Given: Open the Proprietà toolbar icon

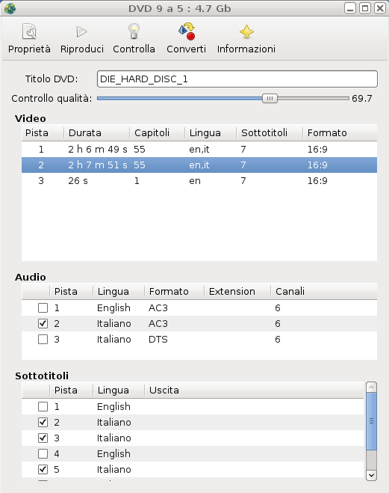Looking at the screenshot, I should pyautogui.click(x=29, y=31).
